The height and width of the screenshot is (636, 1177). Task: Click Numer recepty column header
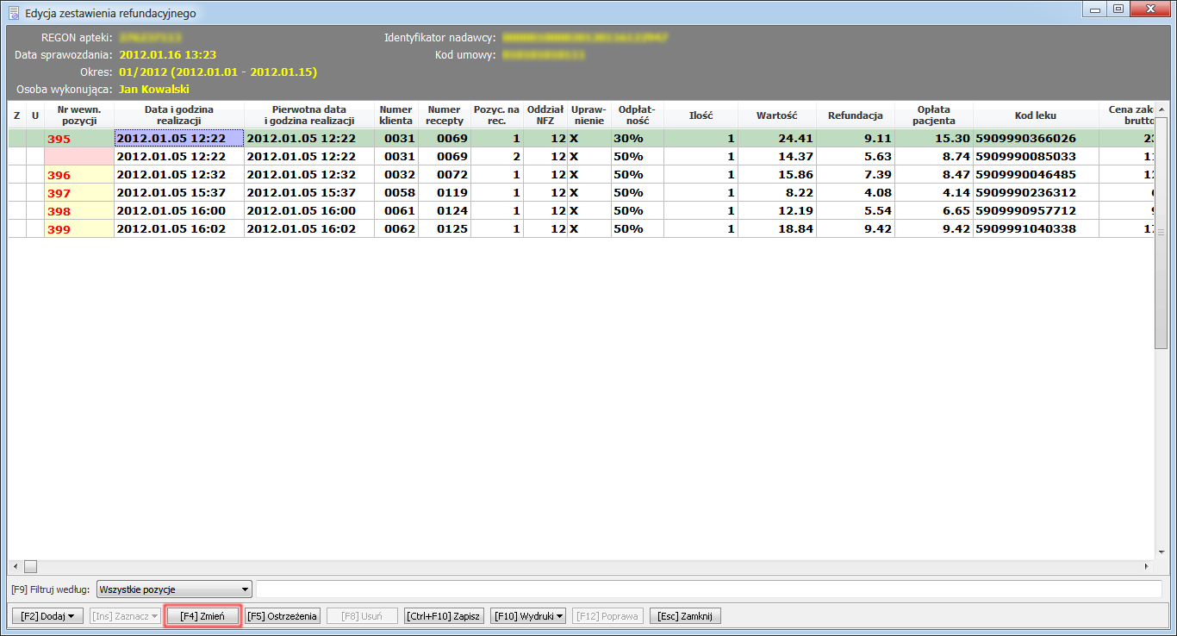445,115
